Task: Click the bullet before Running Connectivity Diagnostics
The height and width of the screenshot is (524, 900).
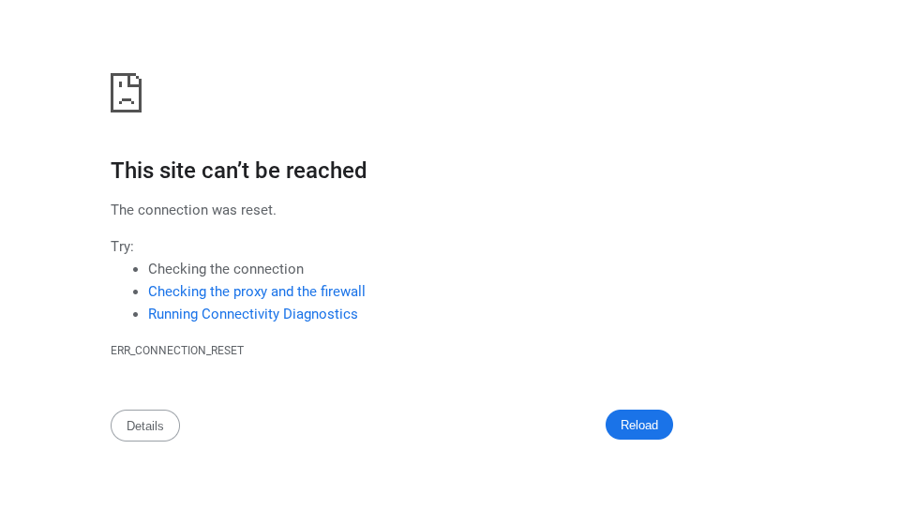Action: click(x=136, y=314)
